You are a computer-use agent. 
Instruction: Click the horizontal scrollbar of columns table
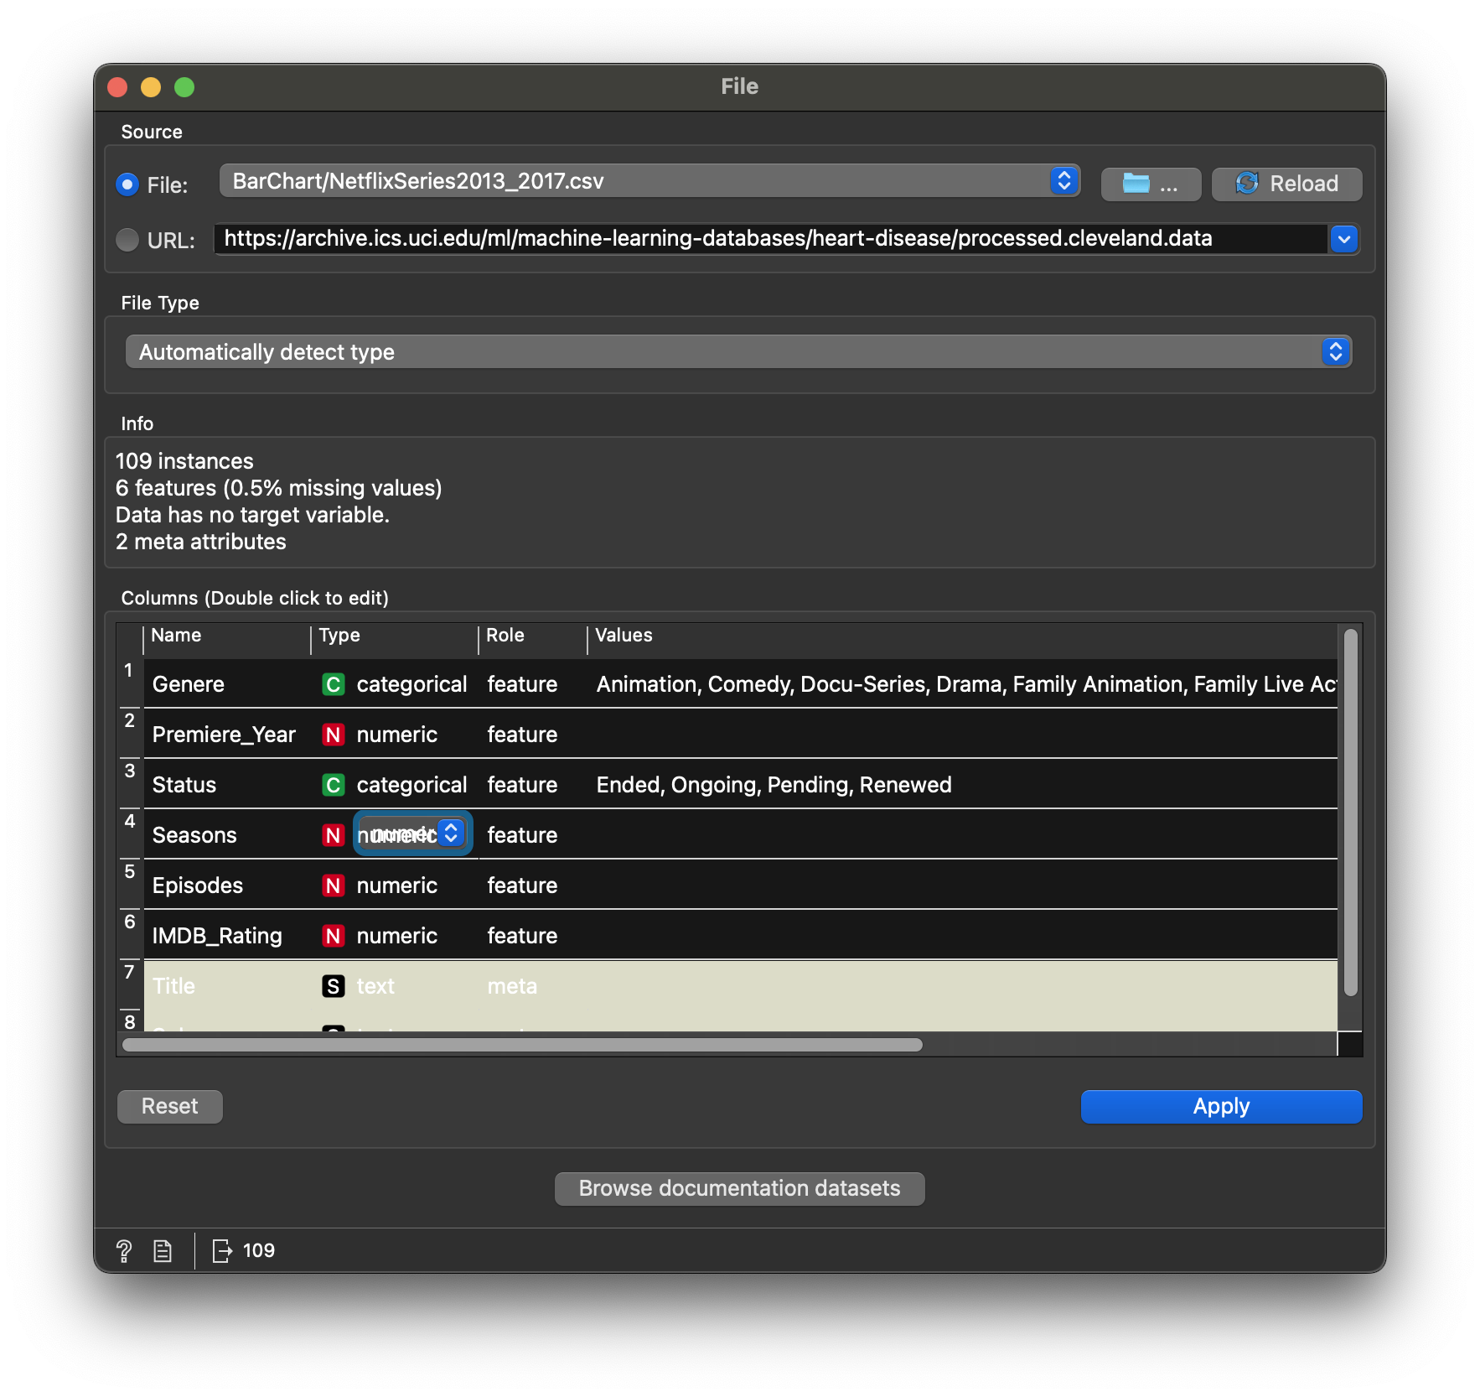[522, 1045]
